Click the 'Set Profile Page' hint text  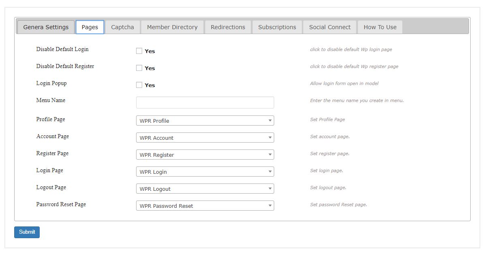point(328,119)
